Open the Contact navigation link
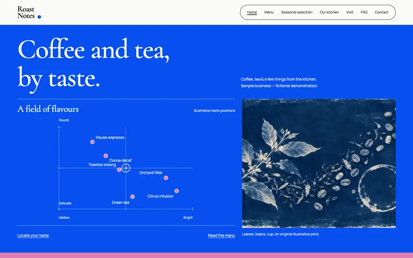This screenshot has width=413, height=258. click(x=382, y=12)
